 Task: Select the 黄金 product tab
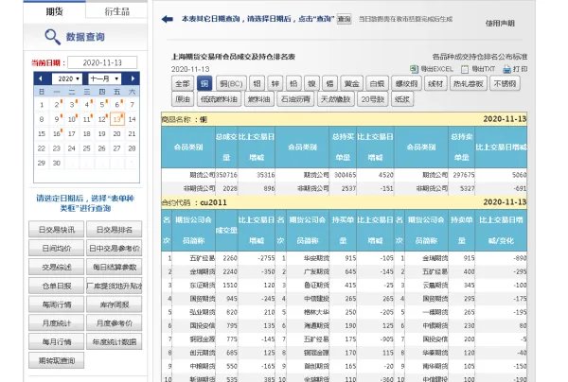(x=351, y=83)
